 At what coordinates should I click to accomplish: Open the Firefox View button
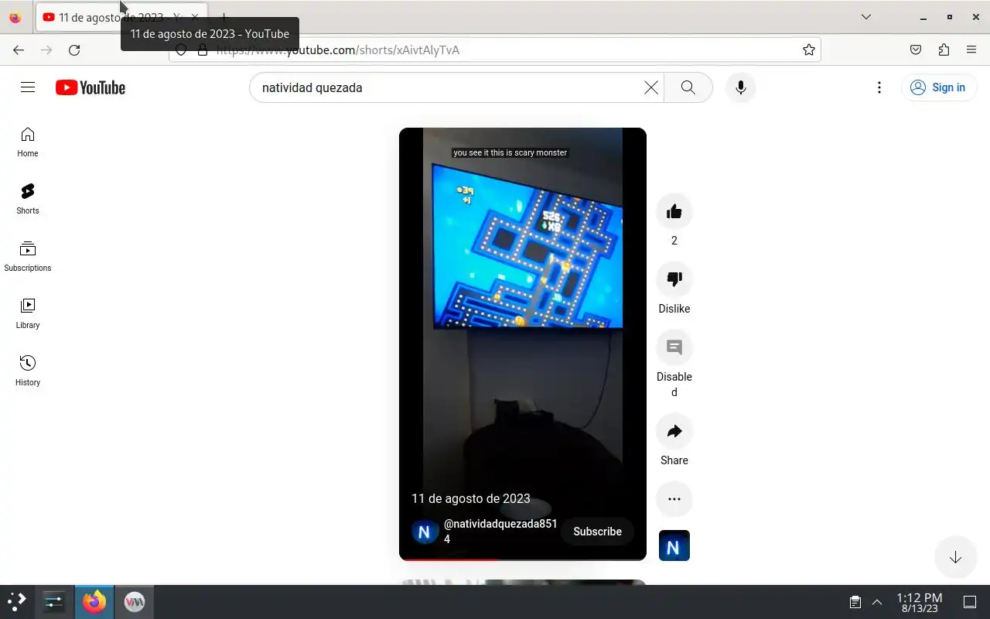pos(15,17)
